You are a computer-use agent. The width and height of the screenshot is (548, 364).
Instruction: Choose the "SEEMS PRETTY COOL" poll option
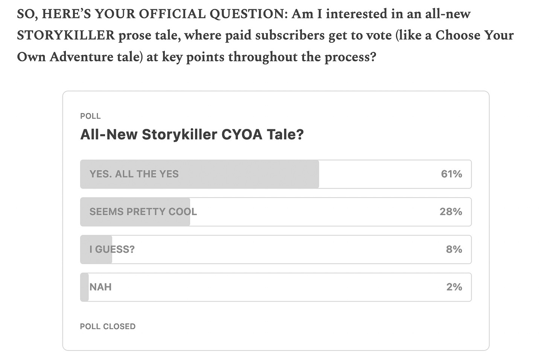[x=276, y=211]
